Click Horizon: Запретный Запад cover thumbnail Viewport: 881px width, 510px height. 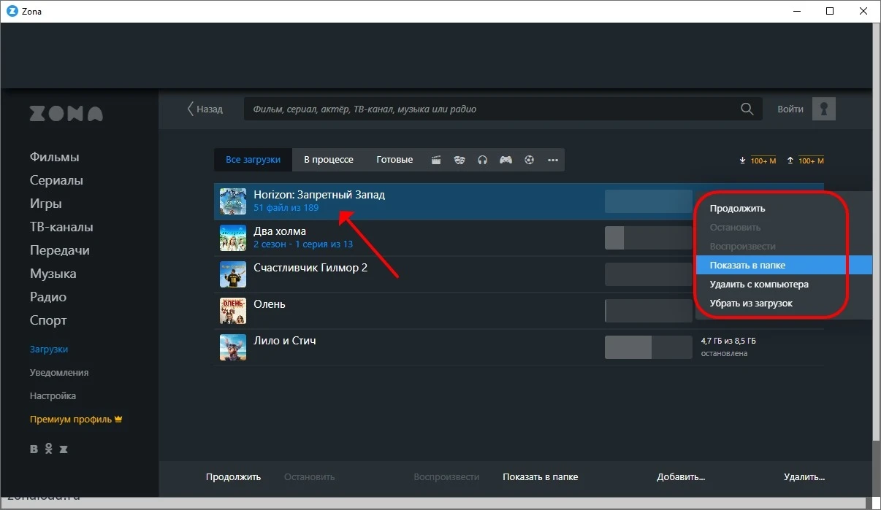[233, 201]
